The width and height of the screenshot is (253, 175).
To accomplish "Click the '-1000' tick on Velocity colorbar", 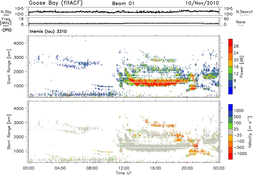I will 240,154.
